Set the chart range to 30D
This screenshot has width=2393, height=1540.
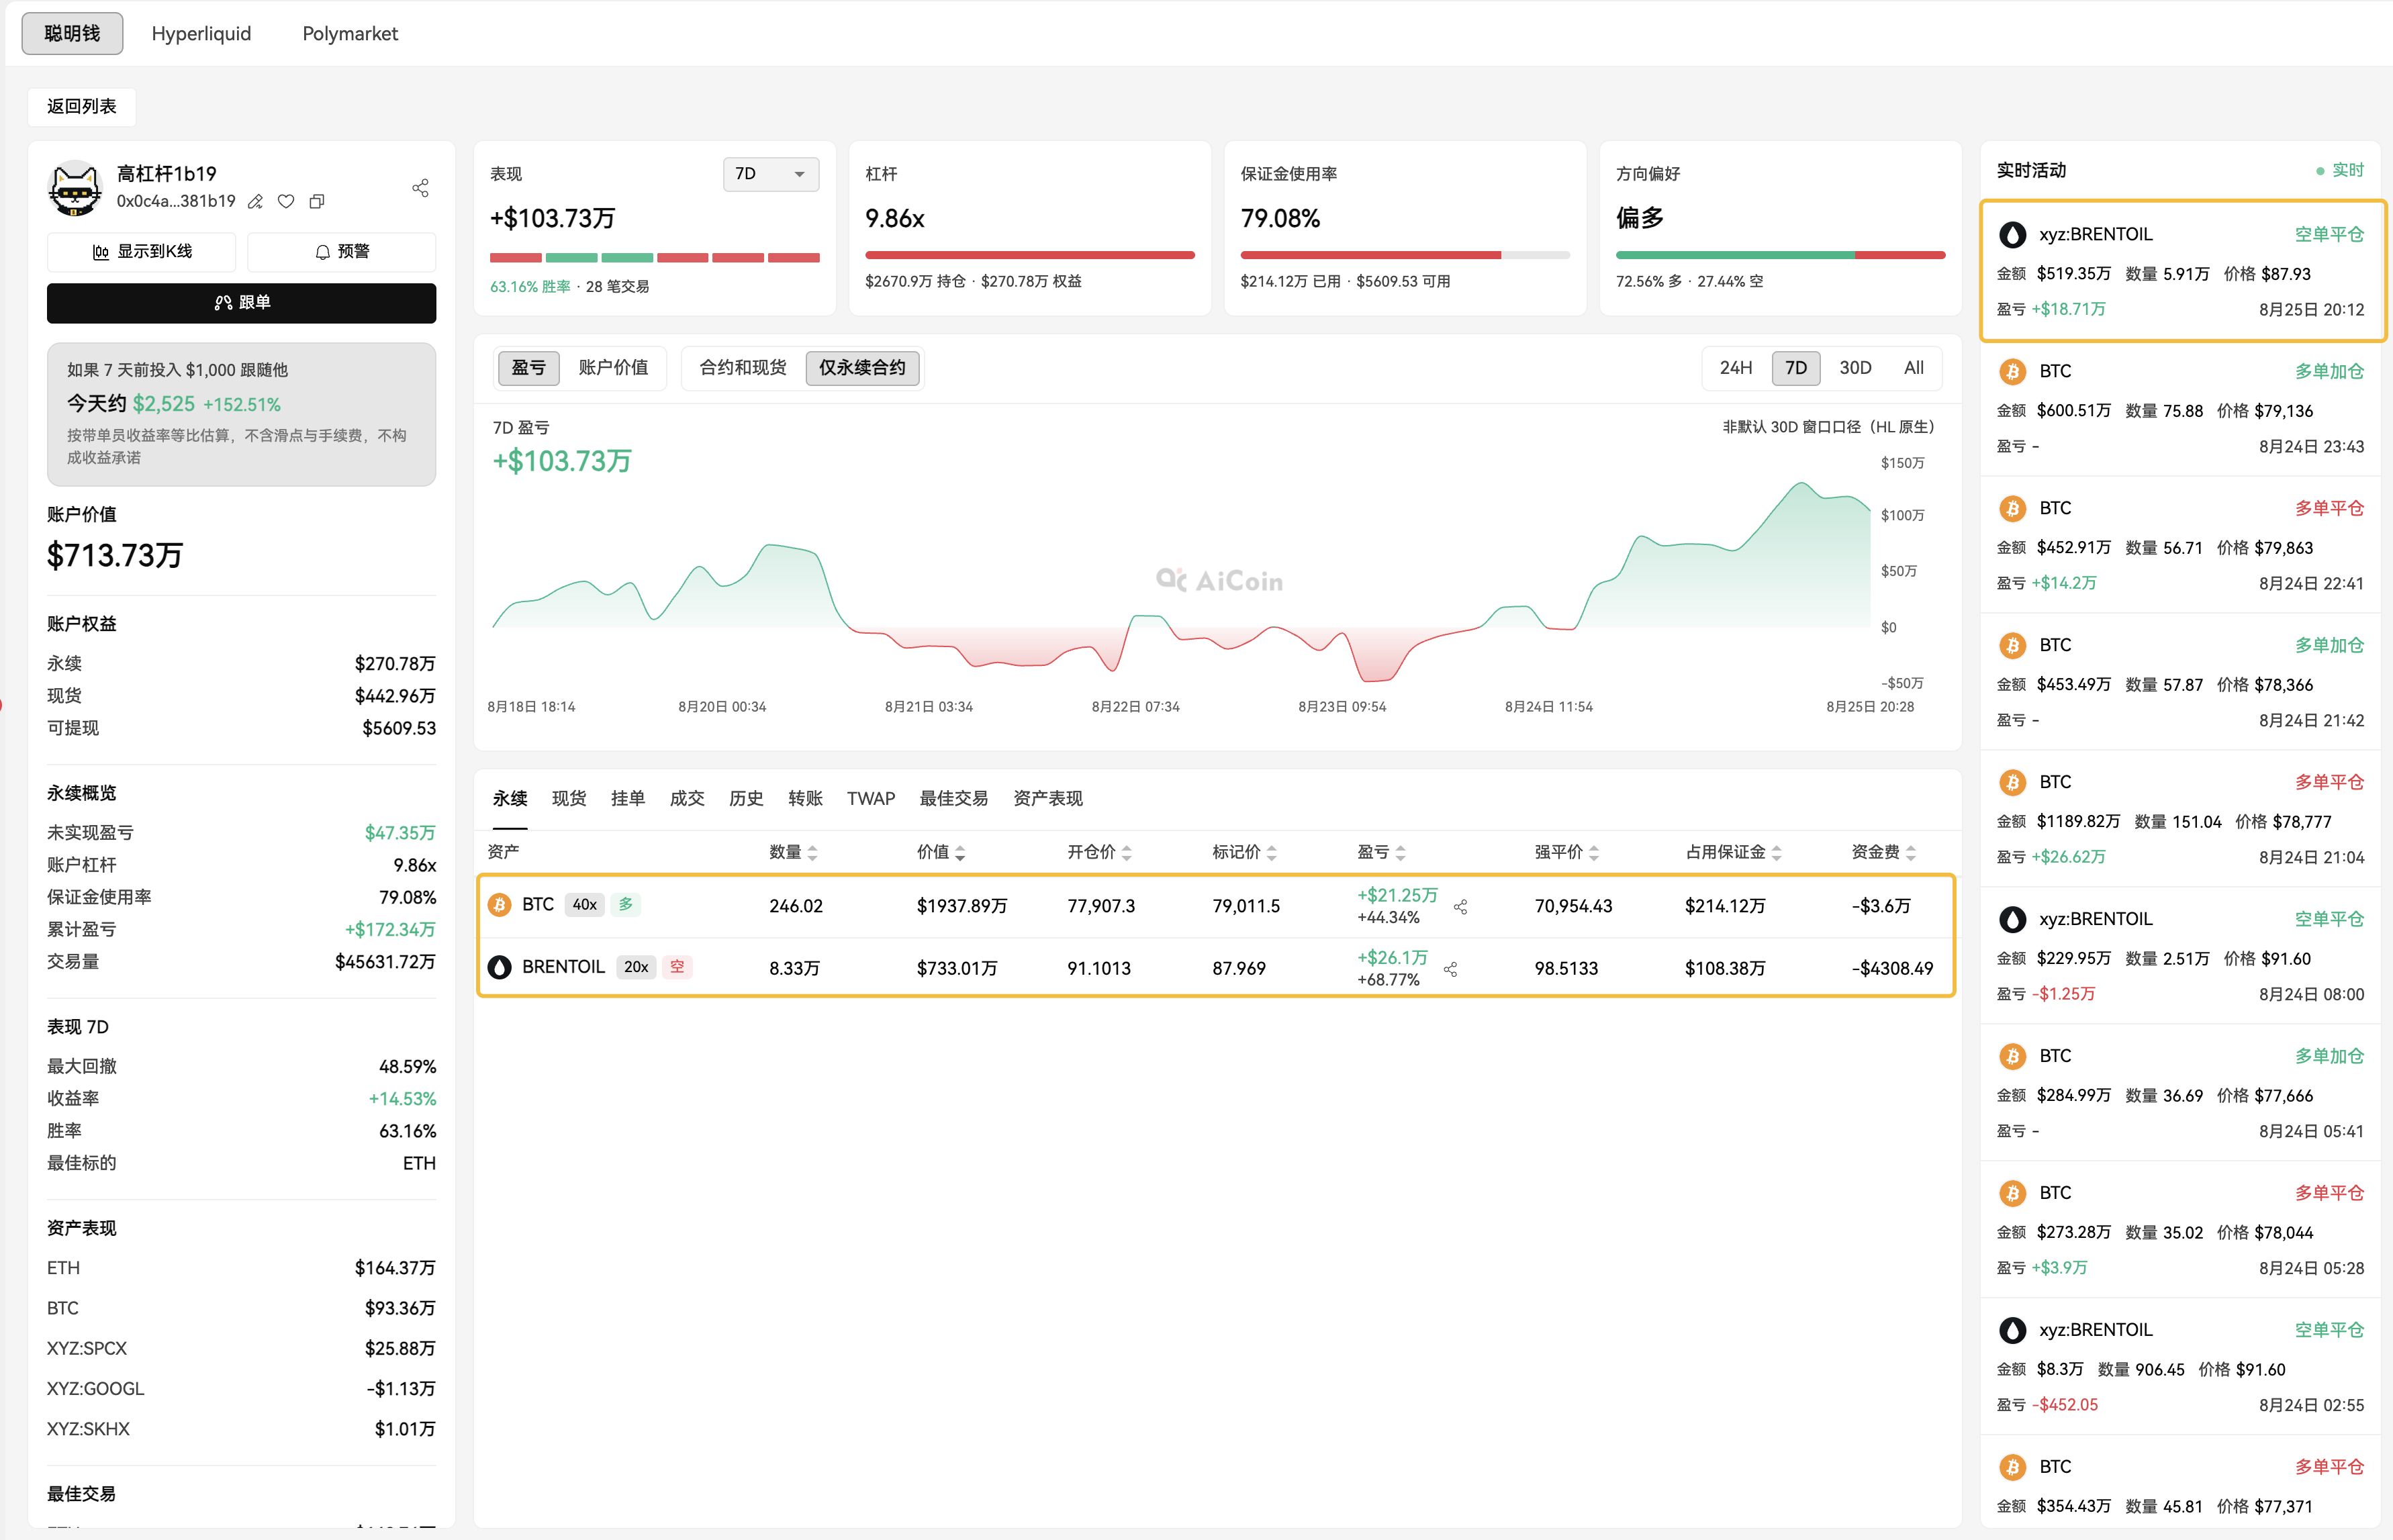coord(1855,368)
